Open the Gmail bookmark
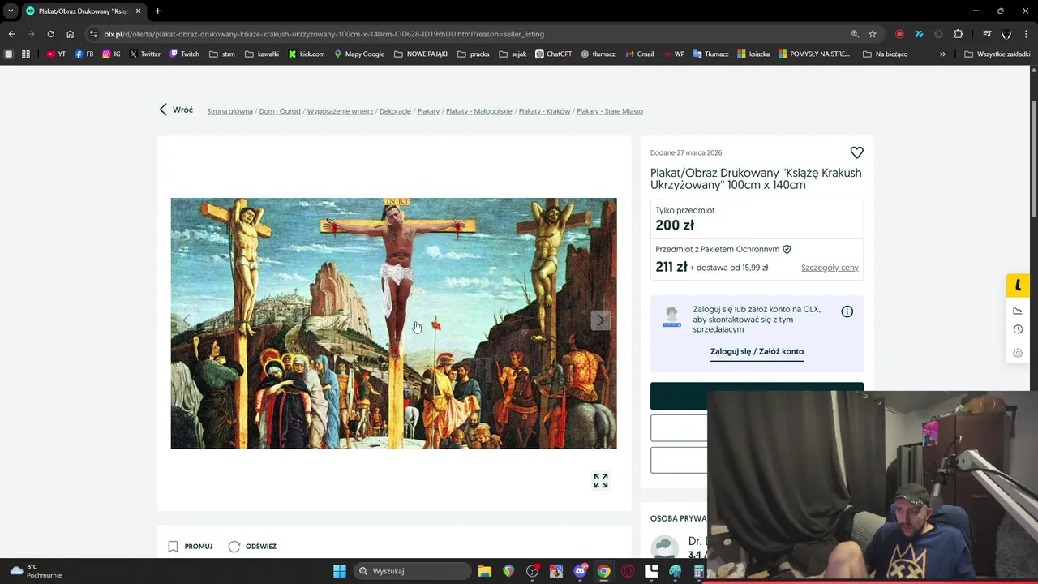This screenshot has height=584, width=1038. (x=639, y=54)
